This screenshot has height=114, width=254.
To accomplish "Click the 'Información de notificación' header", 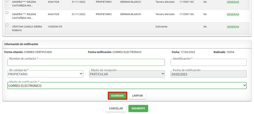I will [21, 44].
